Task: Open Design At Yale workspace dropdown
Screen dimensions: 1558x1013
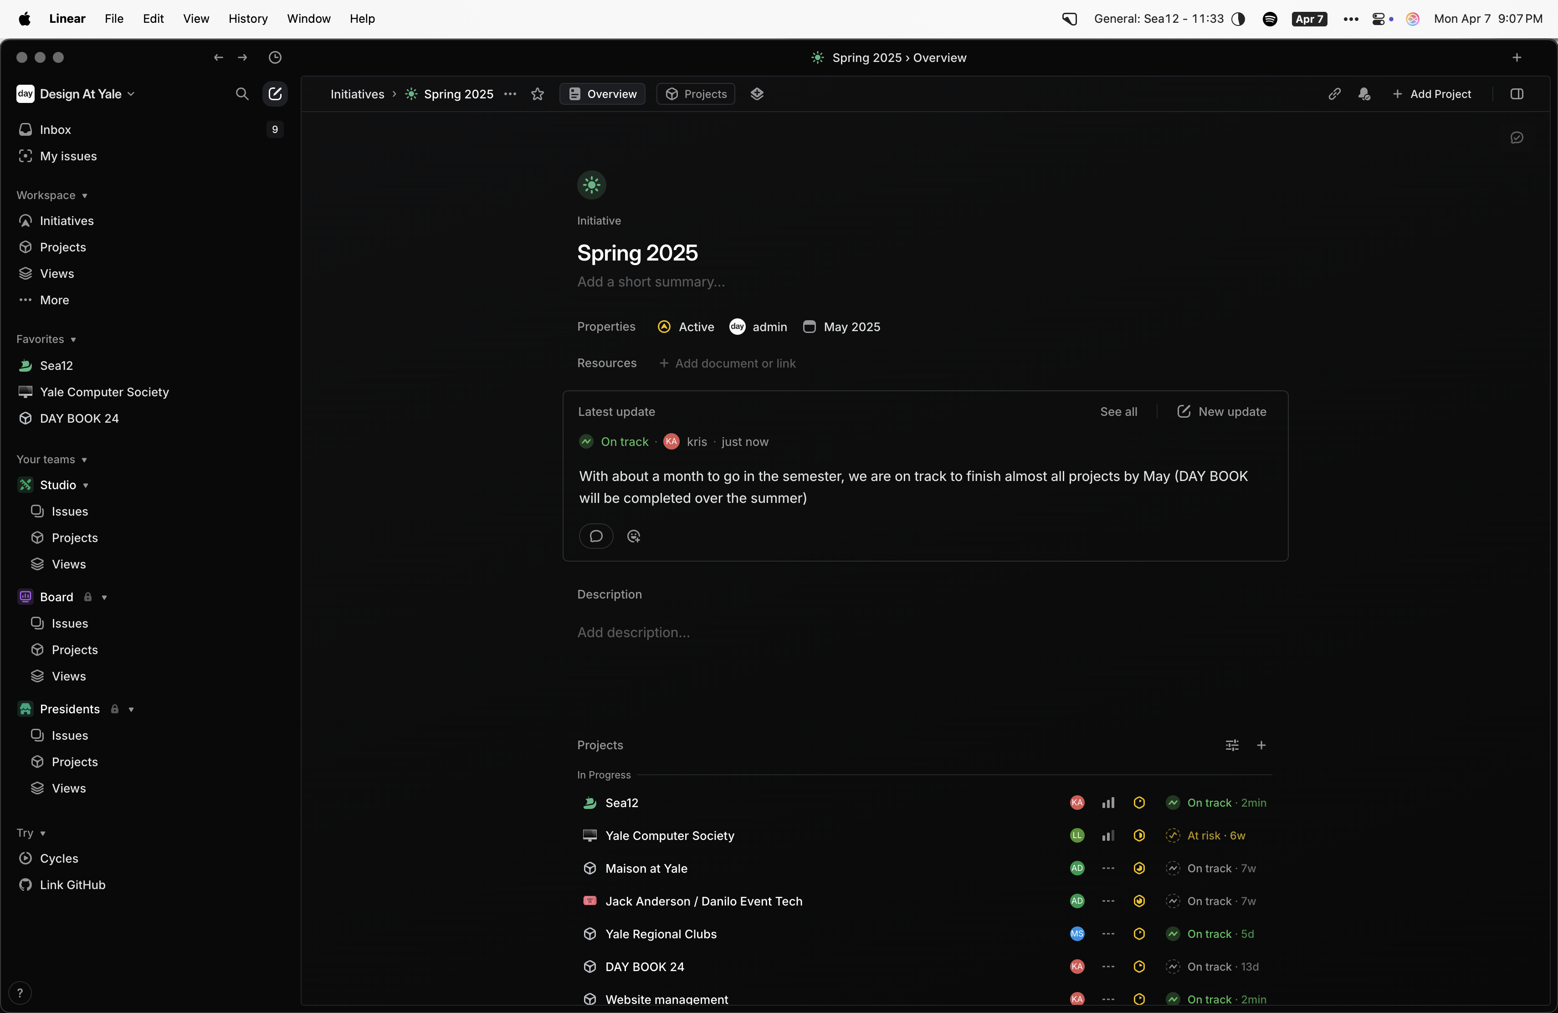Action: [76, 93]
